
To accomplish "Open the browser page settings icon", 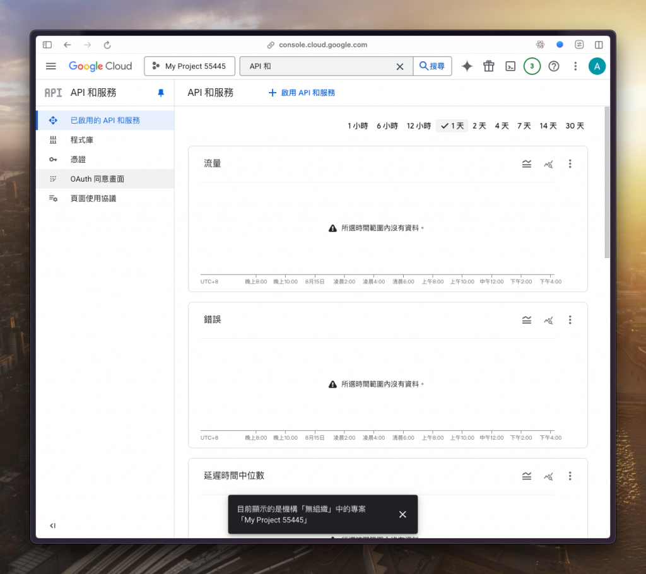I will (579, 45).
